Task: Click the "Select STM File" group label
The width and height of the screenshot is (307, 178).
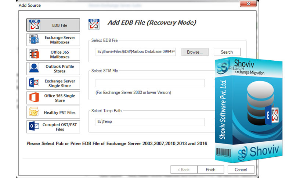Action: point(105,71)
